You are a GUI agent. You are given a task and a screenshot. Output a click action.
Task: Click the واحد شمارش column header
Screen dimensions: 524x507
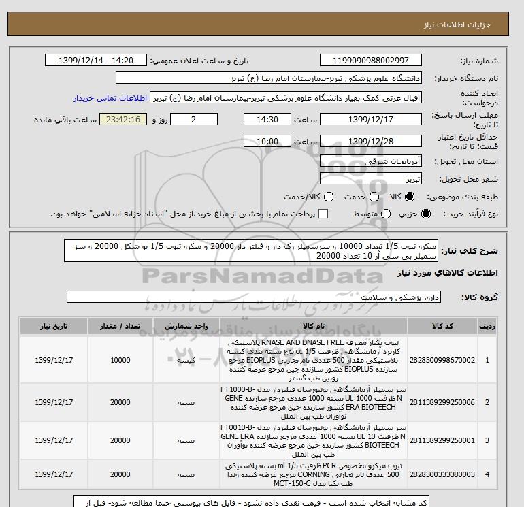(186, 326)
